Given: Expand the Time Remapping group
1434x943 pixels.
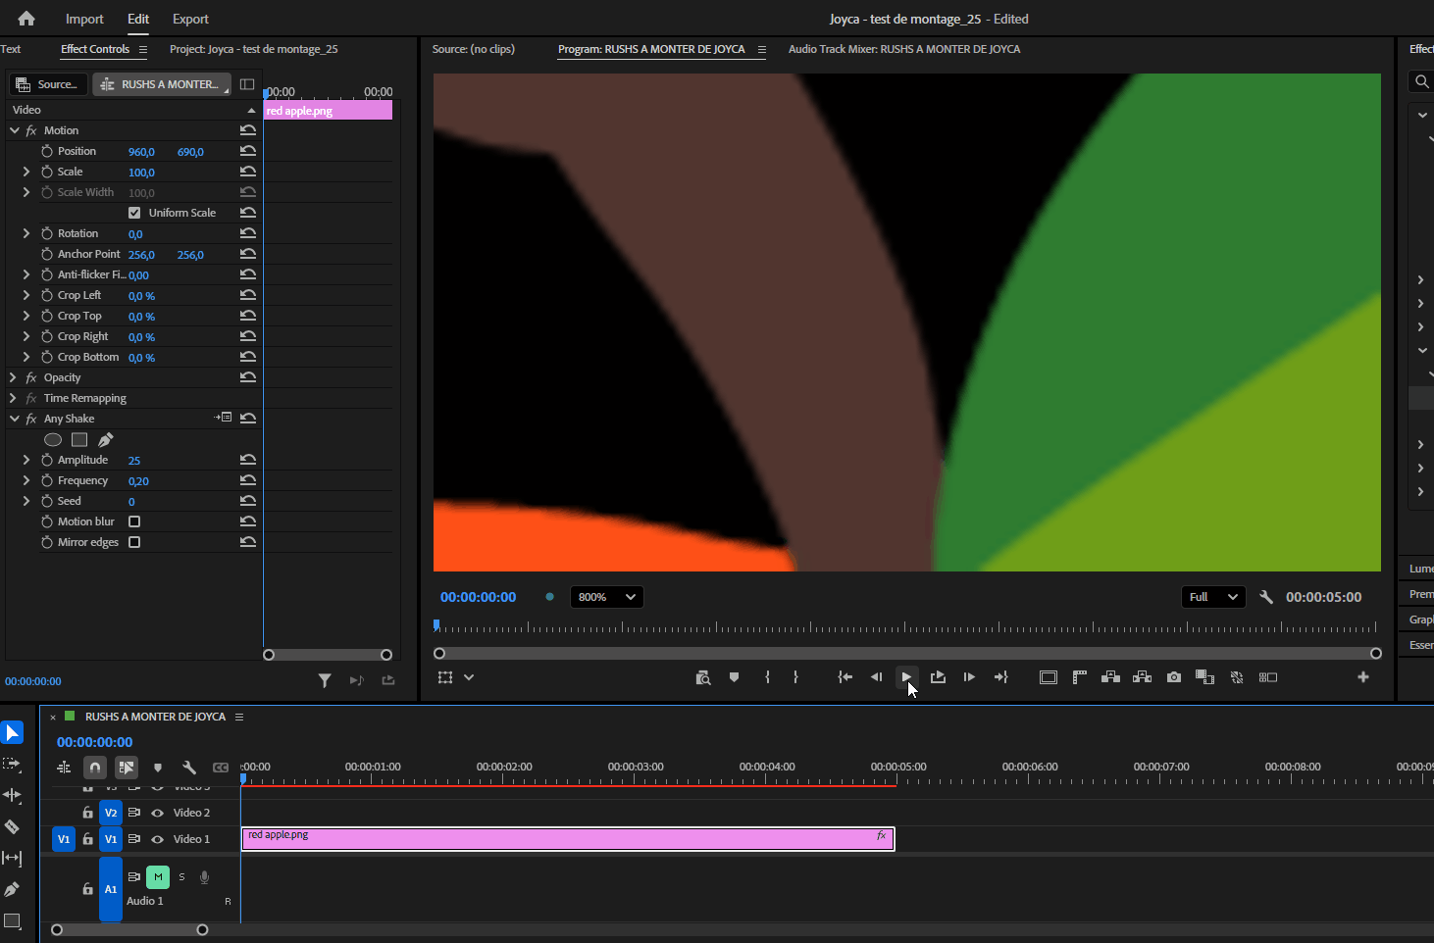Looking at the screenshot, I should 13,398.
